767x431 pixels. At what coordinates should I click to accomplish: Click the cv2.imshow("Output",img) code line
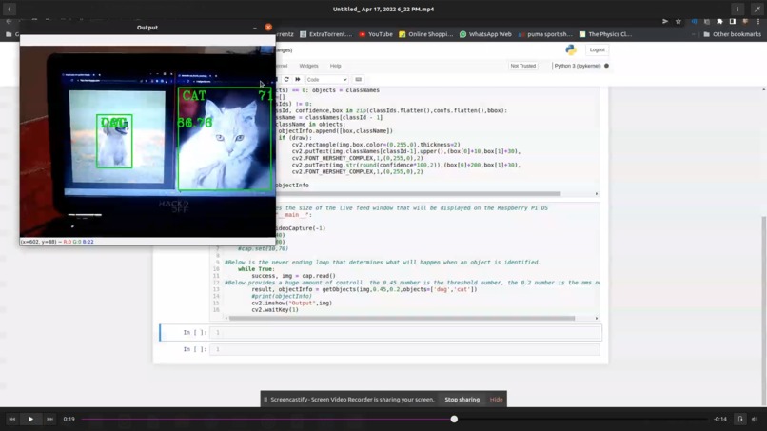[291, 303]
